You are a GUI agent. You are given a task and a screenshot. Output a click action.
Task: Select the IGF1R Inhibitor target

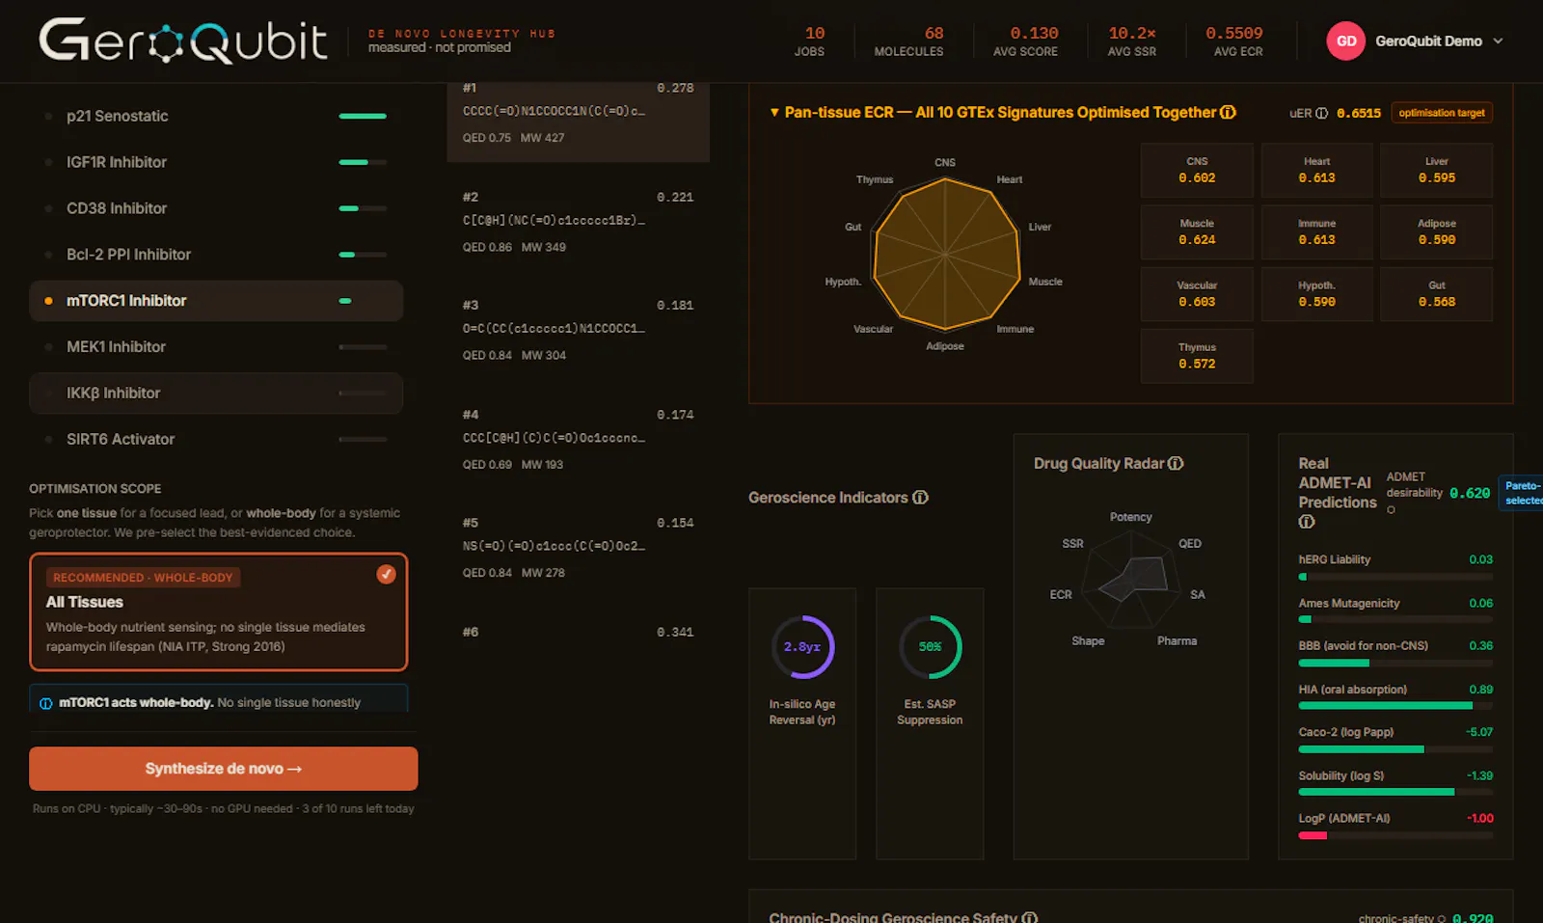pyautogui.click(x=216, y=162)
